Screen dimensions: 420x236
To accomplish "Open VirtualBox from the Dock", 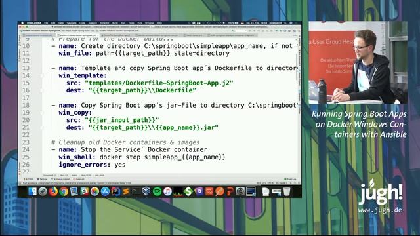I will pyautogui.click(x=146, y=191).
